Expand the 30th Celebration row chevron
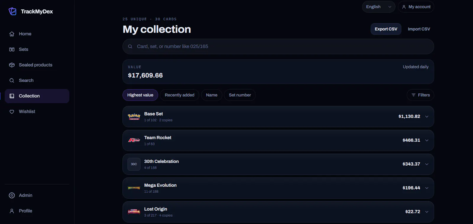Viewport: 473px width, 224px height. pos(427,164)
